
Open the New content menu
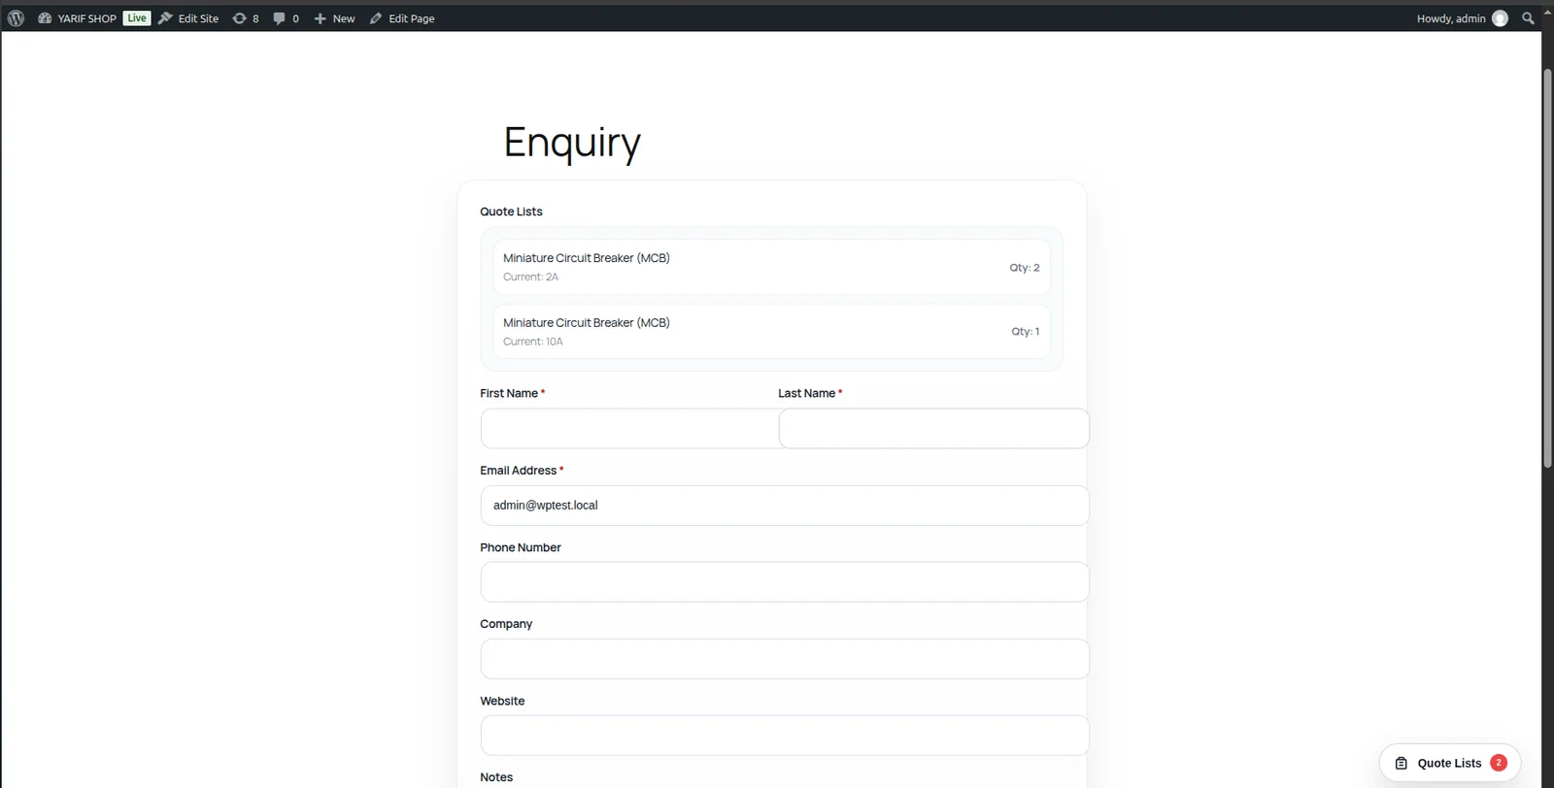tap(334, 18)
